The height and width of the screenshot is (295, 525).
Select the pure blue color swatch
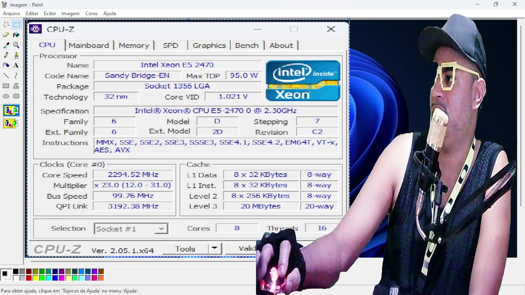coord(55,278)
